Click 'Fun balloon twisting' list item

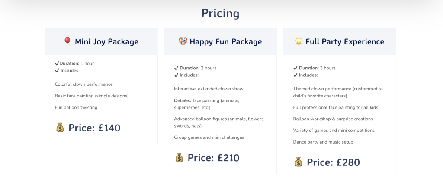coord(76,107)
